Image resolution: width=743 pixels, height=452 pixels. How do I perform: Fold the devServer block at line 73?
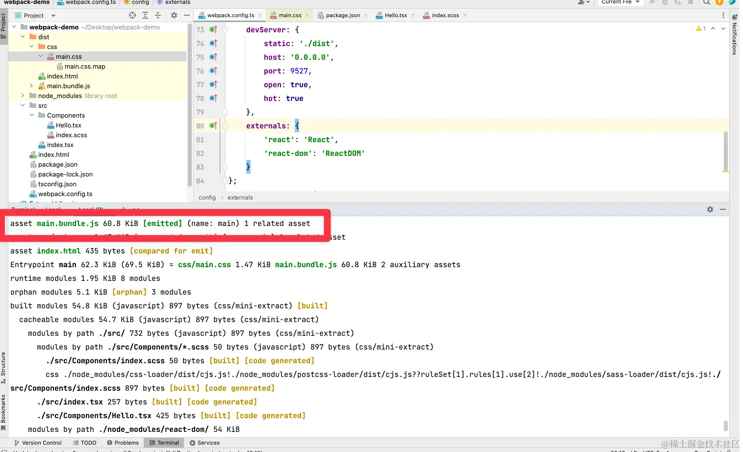(225, 30)
